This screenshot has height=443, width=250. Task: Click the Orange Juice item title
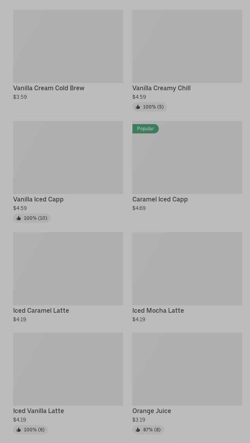[152, 411]
